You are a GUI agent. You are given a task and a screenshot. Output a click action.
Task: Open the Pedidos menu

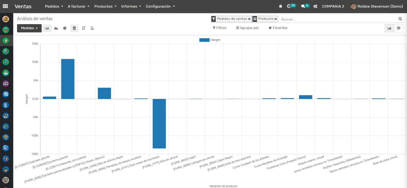click(x=54, y=6)
